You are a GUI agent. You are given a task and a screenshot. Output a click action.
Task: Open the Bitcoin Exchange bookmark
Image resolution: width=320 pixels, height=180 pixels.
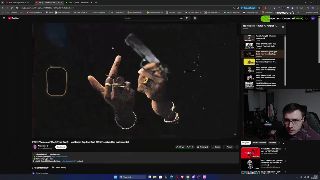tap(136, 12)
